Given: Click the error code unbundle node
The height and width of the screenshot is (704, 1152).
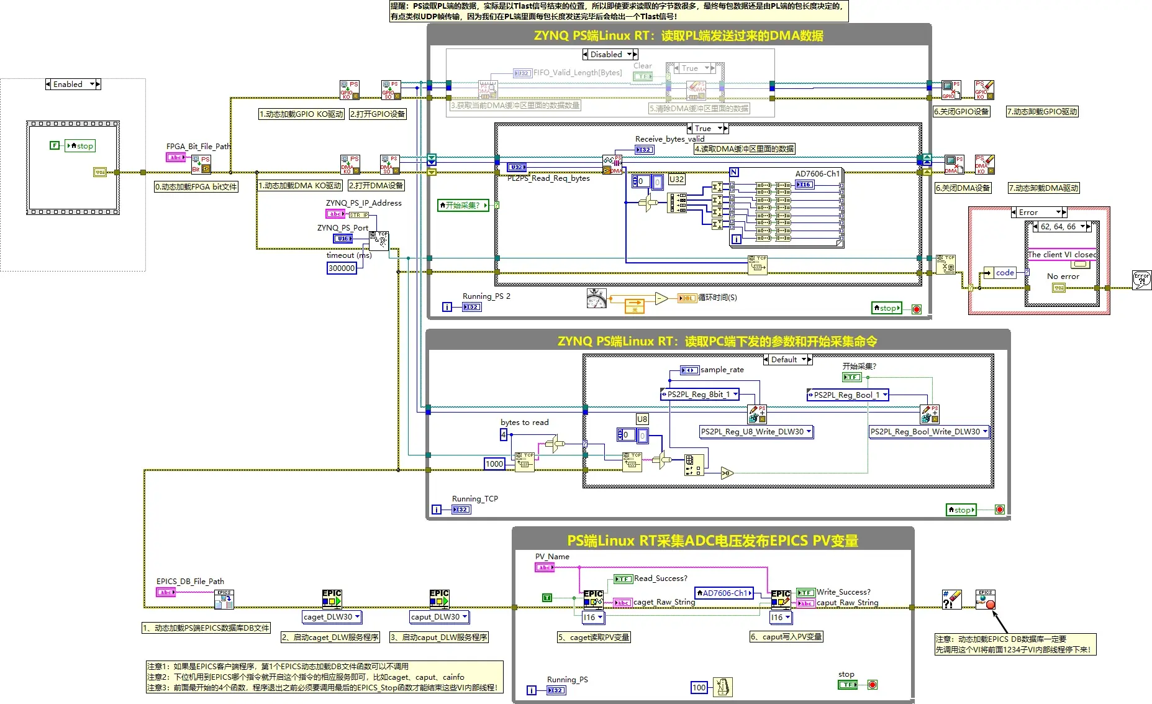Looking at the screenshot, I should (1000, 273).
